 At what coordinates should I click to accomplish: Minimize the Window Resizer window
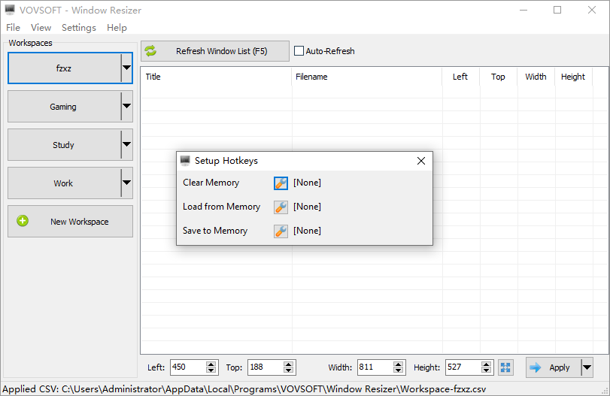click(x=524, y=10)
